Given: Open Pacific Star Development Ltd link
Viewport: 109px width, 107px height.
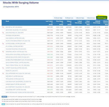Looking at the screenshot, I should pos(18,41).
